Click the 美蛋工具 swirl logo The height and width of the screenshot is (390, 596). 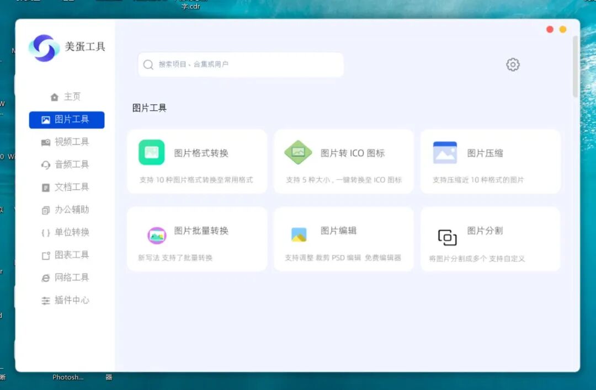[44, 48]
